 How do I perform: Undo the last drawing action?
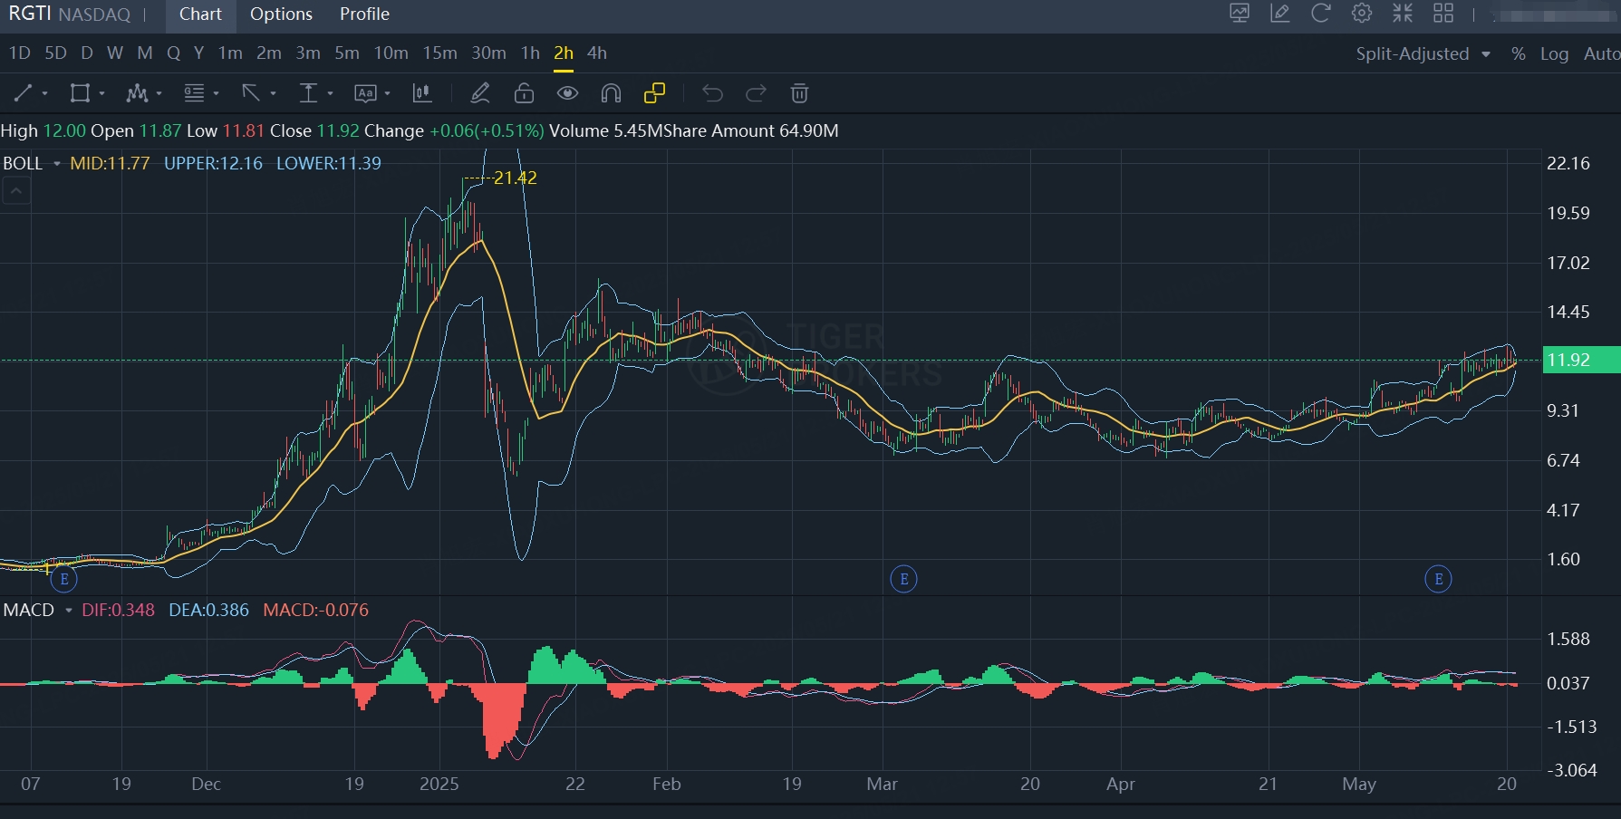(712, 92)
